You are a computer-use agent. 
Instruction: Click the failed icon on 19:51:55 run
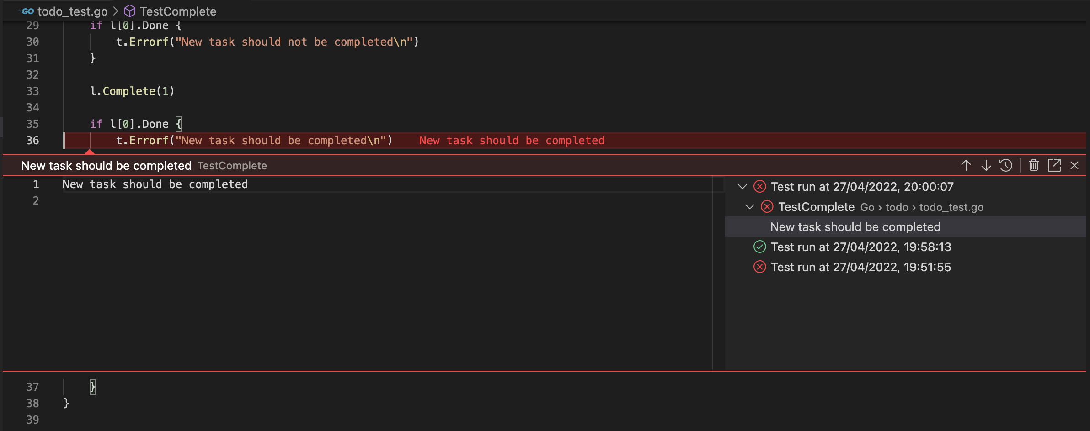click(x=759, y=267)
